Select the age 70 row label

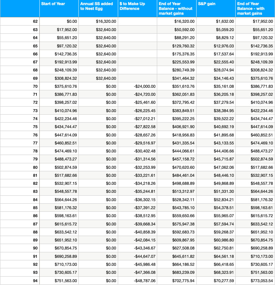coord(35,86)
